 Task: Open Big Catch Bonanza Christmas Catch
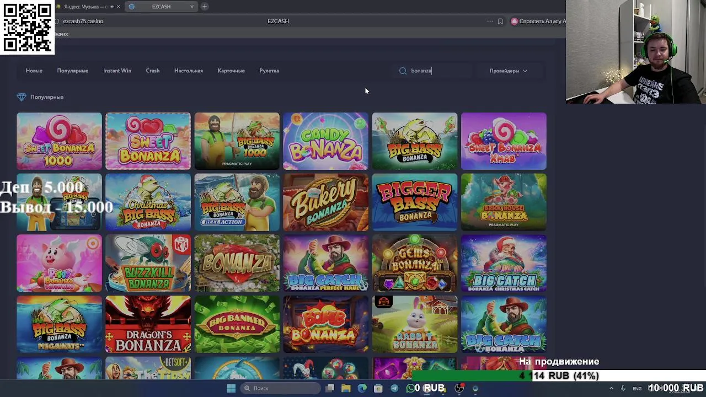pos(504,264)
